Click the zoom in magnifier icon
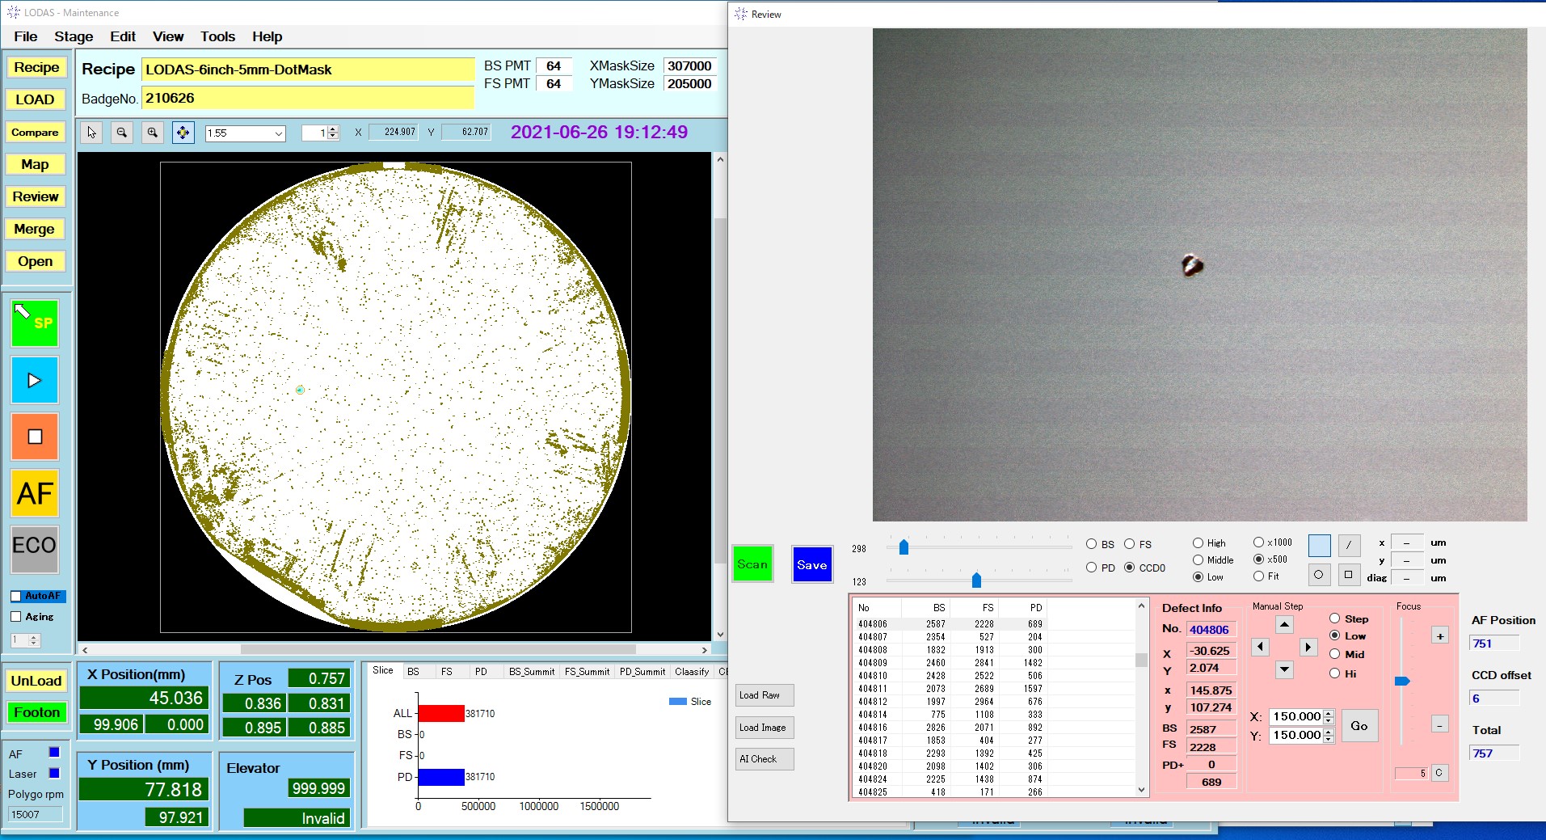This screenshot has height=840, width=1546. [152, 133]
